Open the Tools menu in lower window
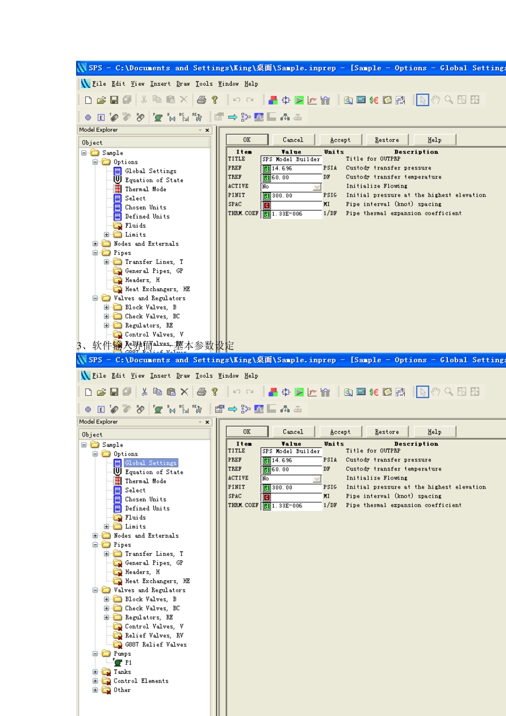Screen dimensions: 506x716 tap(204, 376)
